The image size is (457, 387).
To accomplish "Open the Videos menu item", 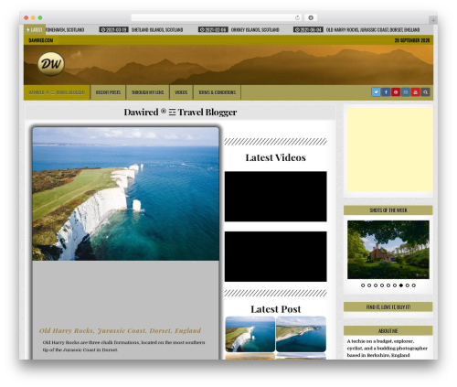I will pyautogui.click(x=181, y=92).
